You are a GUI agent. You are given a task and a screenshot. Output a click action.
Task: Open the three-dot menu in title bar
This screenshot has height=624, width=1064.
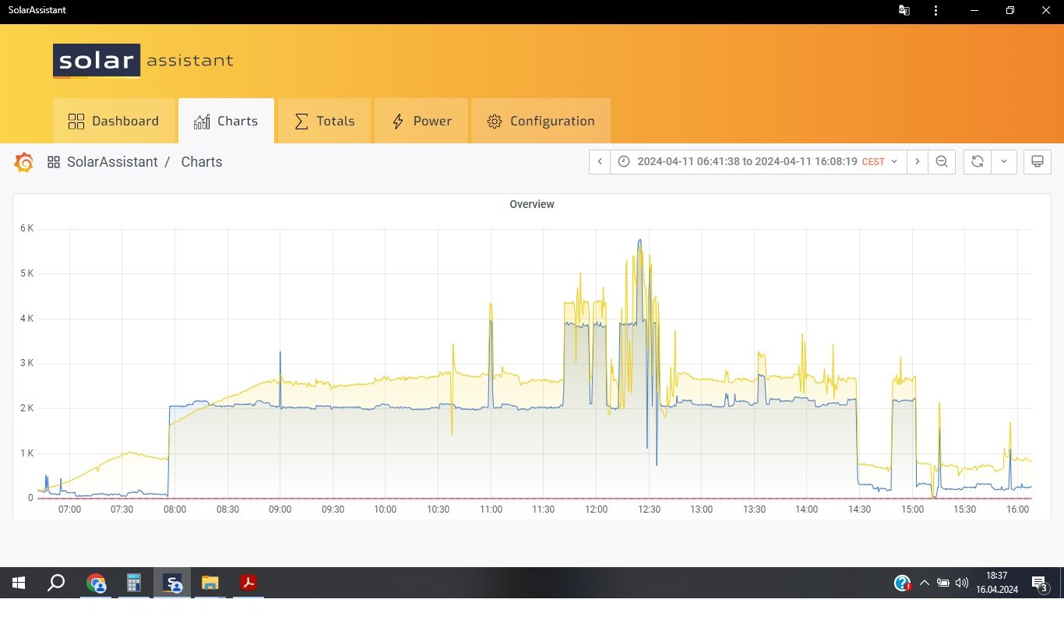935,11
